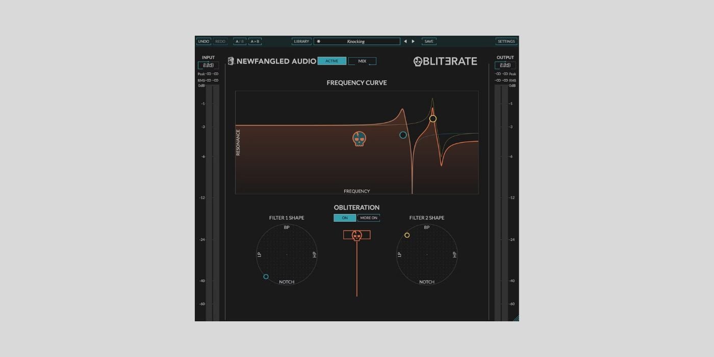Copy settings with the A>B button
This screenshot has width=714, height=357.
[255, 41]
